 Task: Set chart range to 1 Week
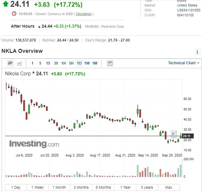coord(37,187)
